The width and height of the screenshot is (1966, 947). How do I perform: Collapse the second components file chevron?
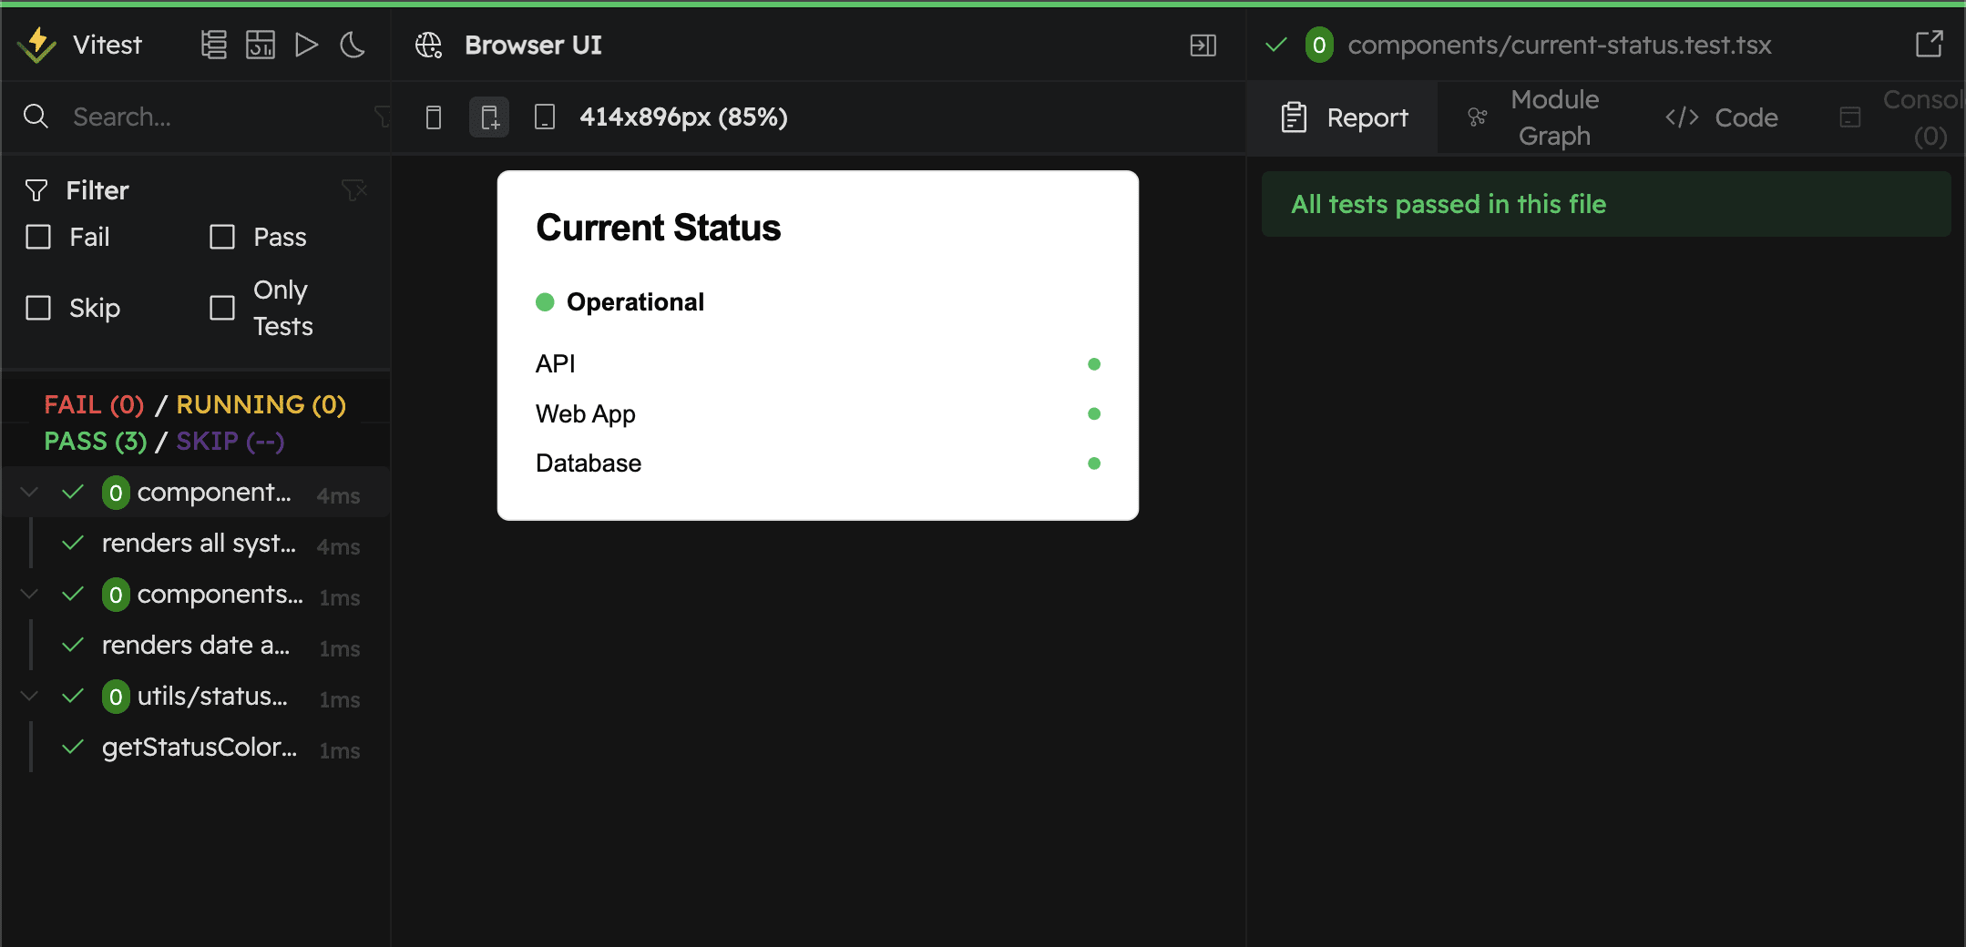pyautogui.click(x=27, y=594)
